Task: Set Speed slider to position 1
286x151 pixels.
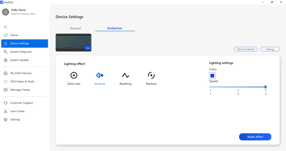Action: 210,87
